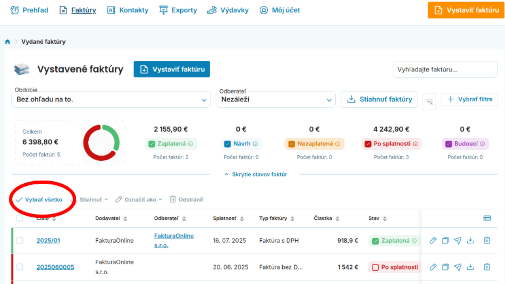Click edit pencil icon for invoice 2025/01
The image size is (505, 284).
pos(433,241)
